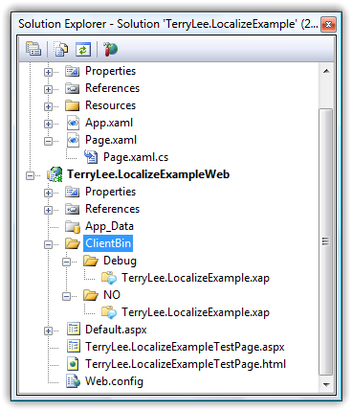Viewport: 352px width, 411px height.
Task: Expand Properties under the LocalizeExampleWeb project
Action: tap(48, 193)
